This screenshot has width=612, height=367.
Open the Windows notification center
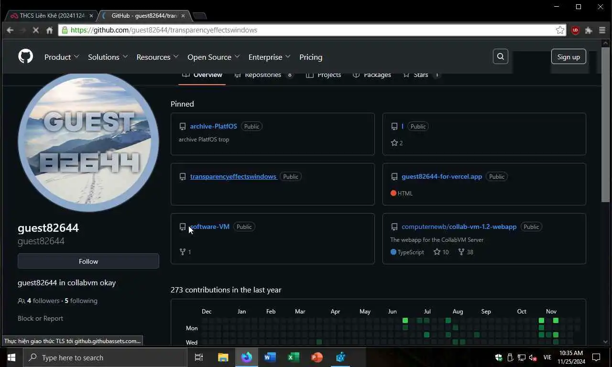coord(596,357)
